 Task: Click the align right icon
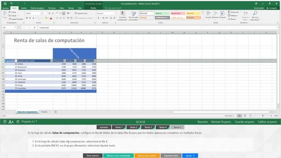click(64, 18)
